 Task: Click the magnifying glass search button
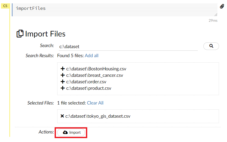[211, 46]
